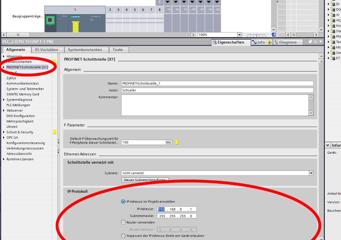Collapse the inspector window with the arrow icon
Viewport: 341px width, 240px height.
pos(321,42)
